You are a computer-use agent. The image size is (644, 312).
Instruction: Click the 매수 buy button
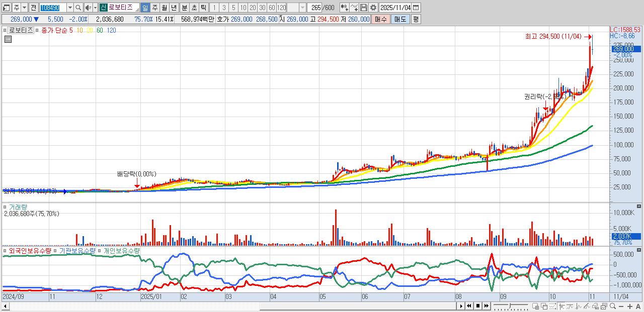tap(381, 19)
